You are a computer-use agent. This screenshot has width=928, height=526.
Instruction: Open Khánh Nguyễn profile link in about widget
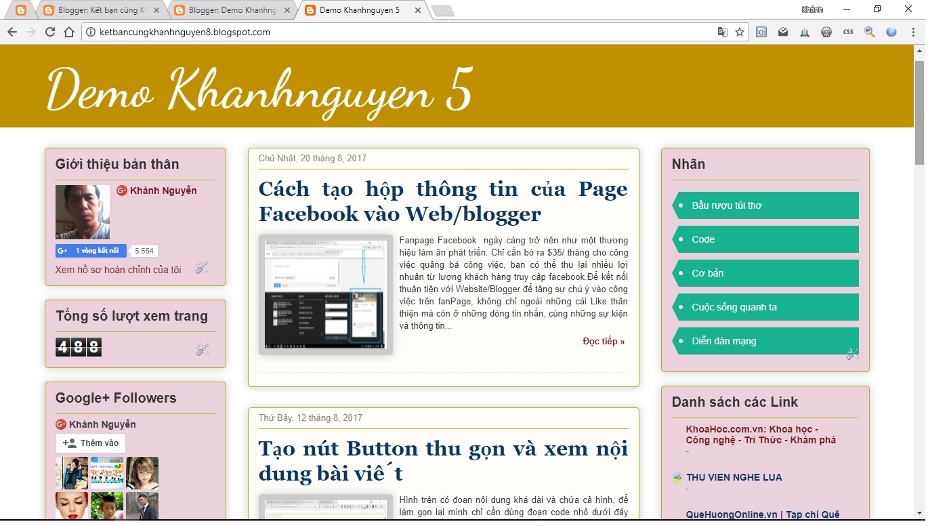tap(163, 190)
